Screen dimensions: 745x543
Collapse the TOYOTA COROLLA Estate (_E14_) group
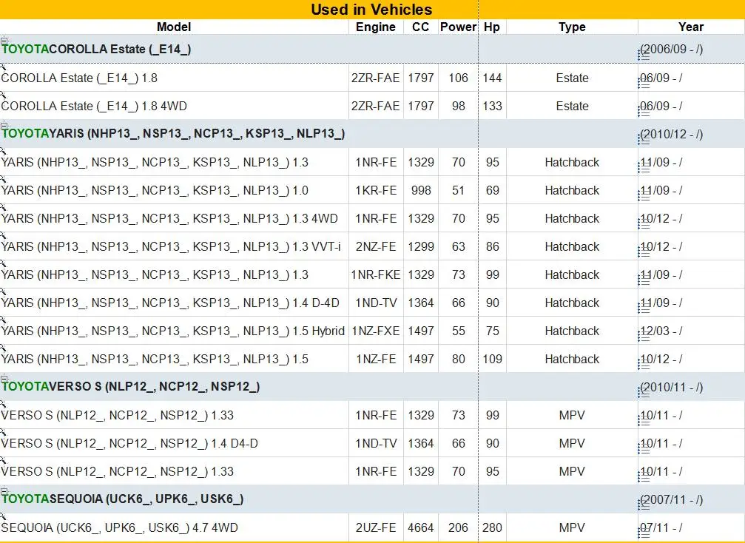[x=4, y=41]
